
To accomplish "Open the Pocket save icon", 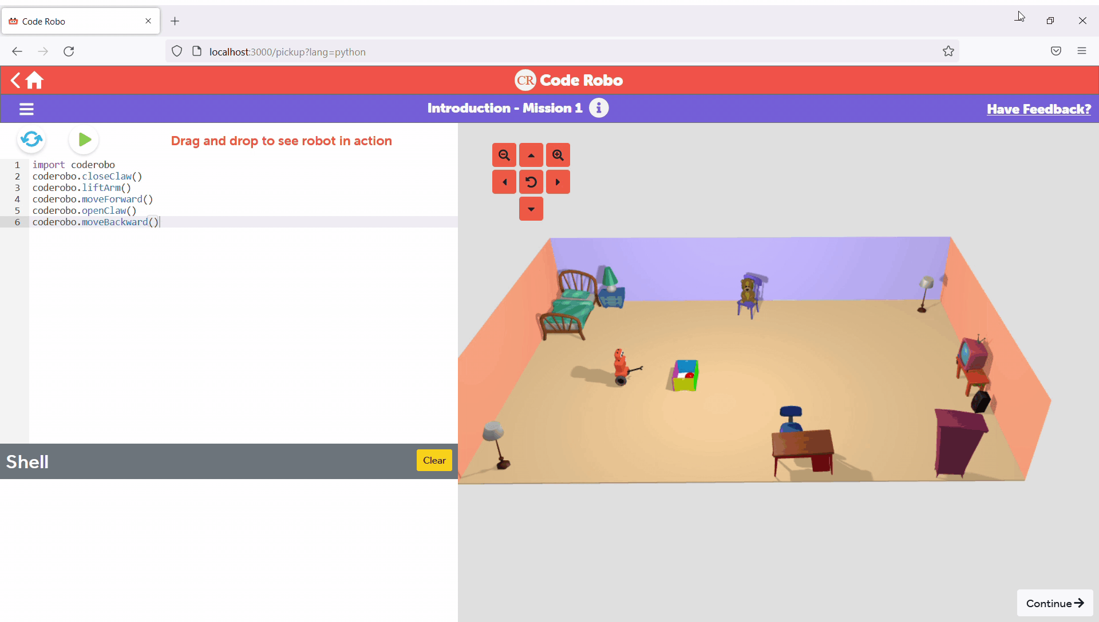I will pyautogui.click(x=1056, y=51).
